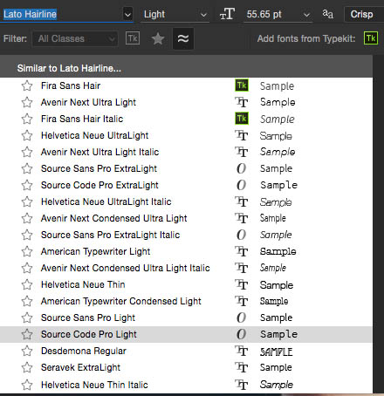Mark Helvetica Neue UltraLight as favorite
This screenshot has height=396, width=384.
(27, 135)
